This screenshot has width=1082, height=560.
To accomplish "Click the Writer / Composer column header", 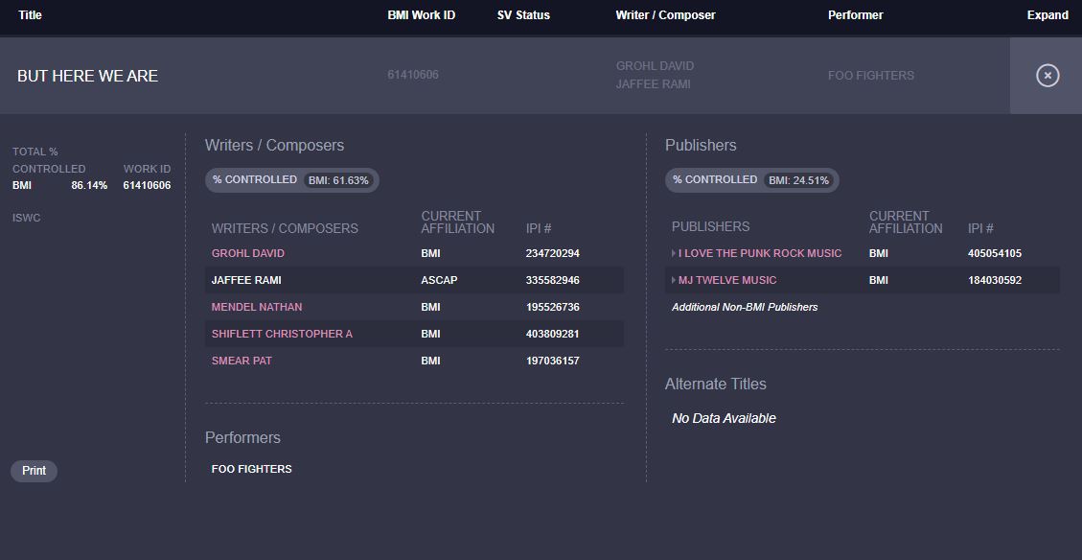I will pyautogui.click(x=665, y=15).
